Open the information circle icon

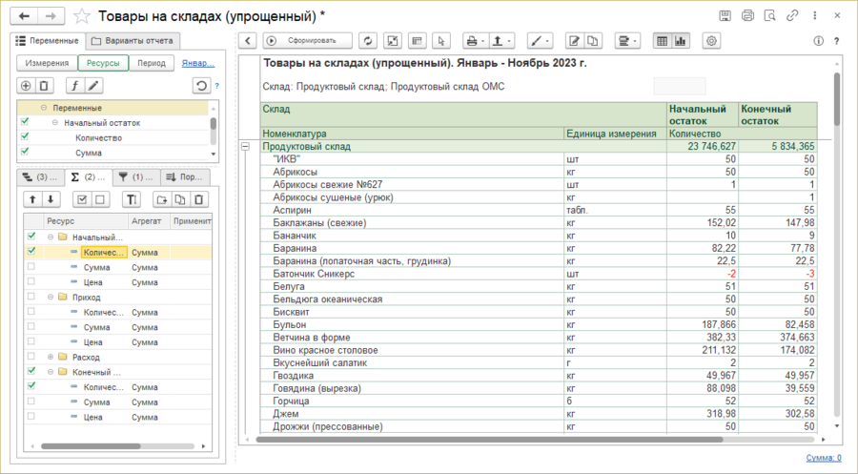click(819, 41)
